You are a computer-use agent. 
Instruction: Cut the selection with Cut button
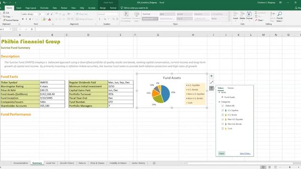pos(6,13)
